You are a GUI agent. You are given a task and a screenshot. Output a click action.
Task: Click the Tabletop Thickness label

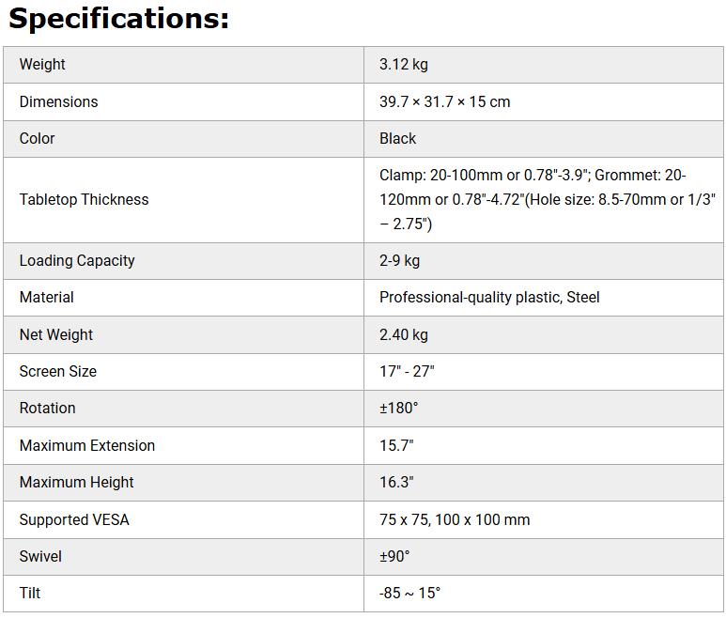point(84,199)
